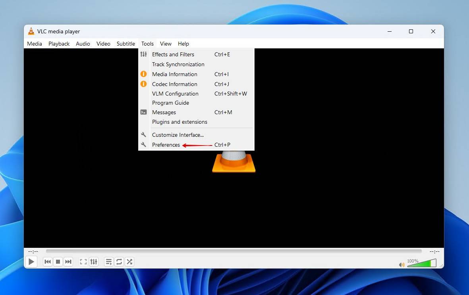Screen dimensions: 469x295
Task: Click the Preferences wrench icon
Action: (x=144, y=144)
